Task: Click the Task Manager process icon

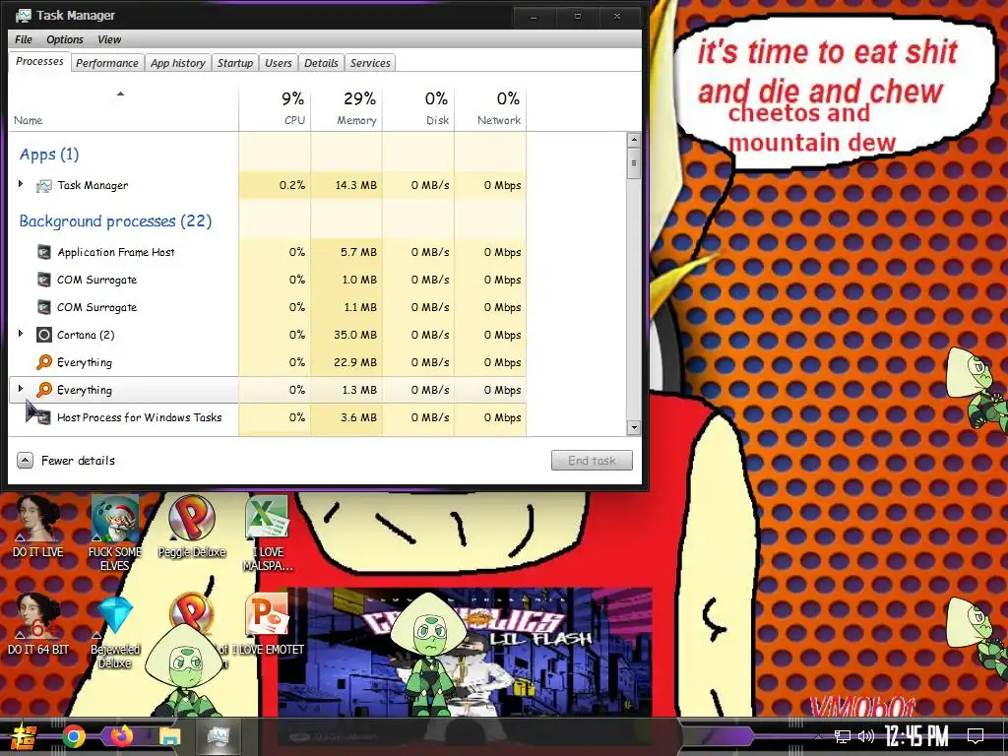Action: (x=43, y=186)
